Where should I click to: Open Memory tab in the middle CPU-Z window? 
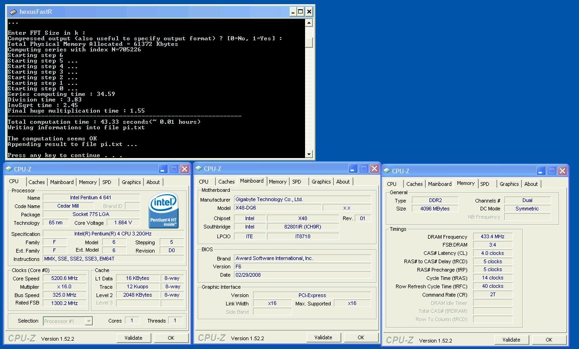click(278, 182)
